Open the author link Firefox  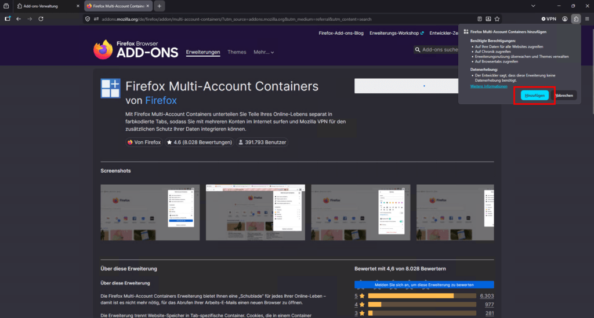click(161, 101)
